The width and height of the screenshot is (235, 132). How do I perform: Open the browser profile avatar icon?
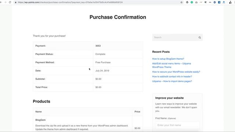(230, 2)
